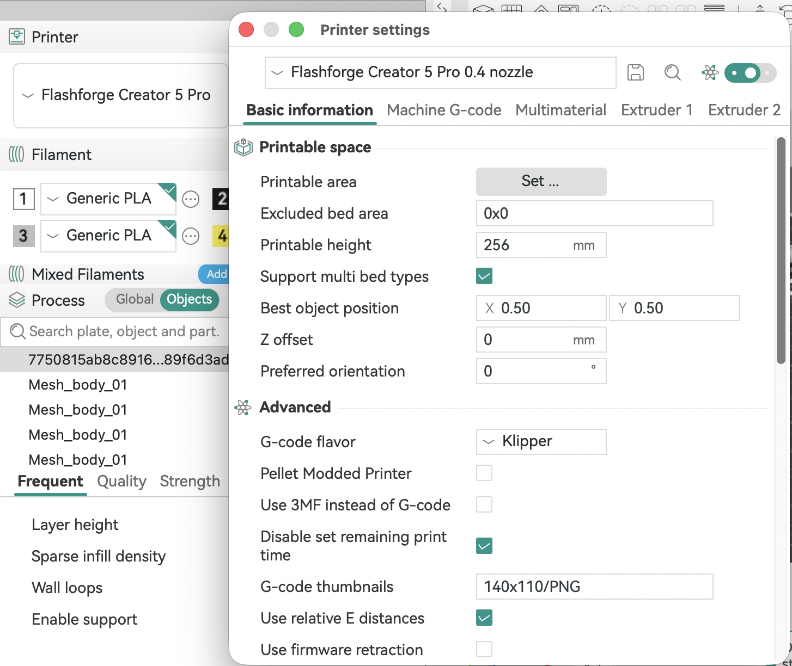Open Generic PLA dropdown for filament 1
792x666 pixels.
point(108,199)
